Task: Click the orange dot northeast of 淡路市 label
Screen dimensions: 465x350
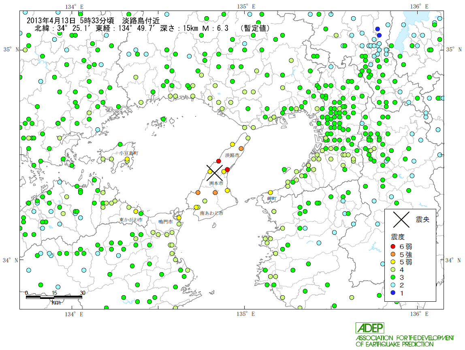Action: (241, 148)
